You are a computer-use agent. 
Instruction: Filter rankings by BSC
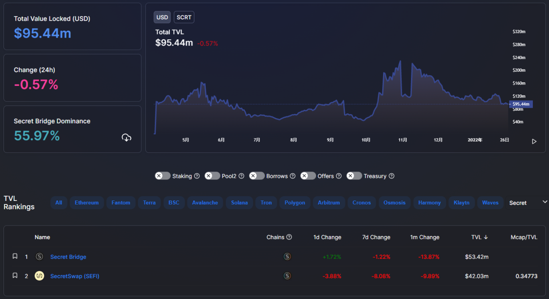174,203
